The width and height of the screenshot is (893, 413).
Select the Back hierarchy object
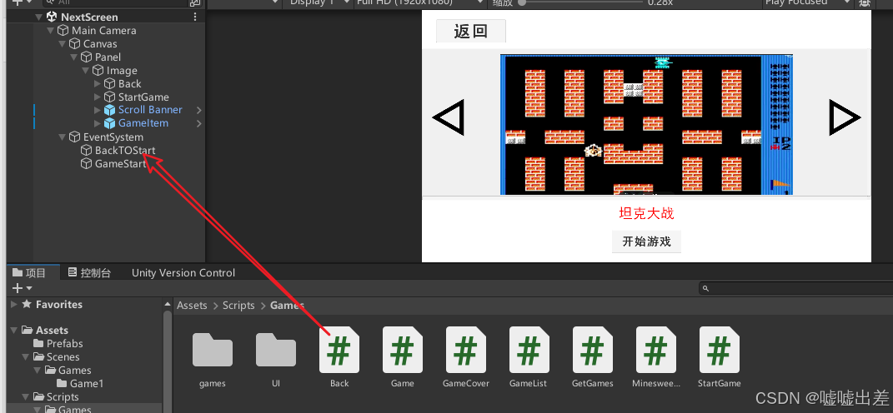pyautogui.click(x=130, y=83)
